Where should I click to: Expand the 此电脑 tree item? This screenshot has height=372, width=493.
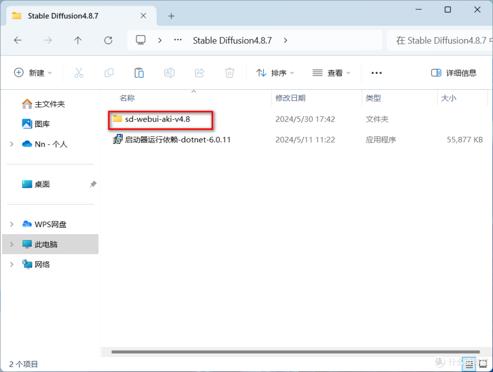(12, 244)
